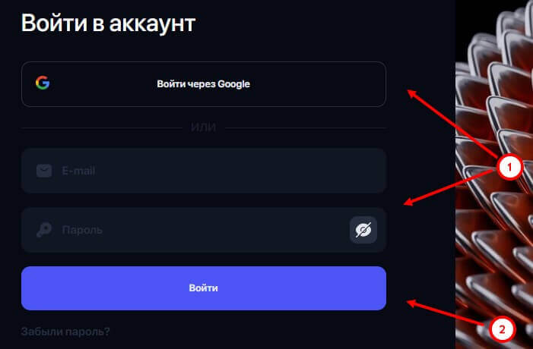Click the "Войти в аккаунт" heading
This screenshot has height=349, width=533.
108,23
